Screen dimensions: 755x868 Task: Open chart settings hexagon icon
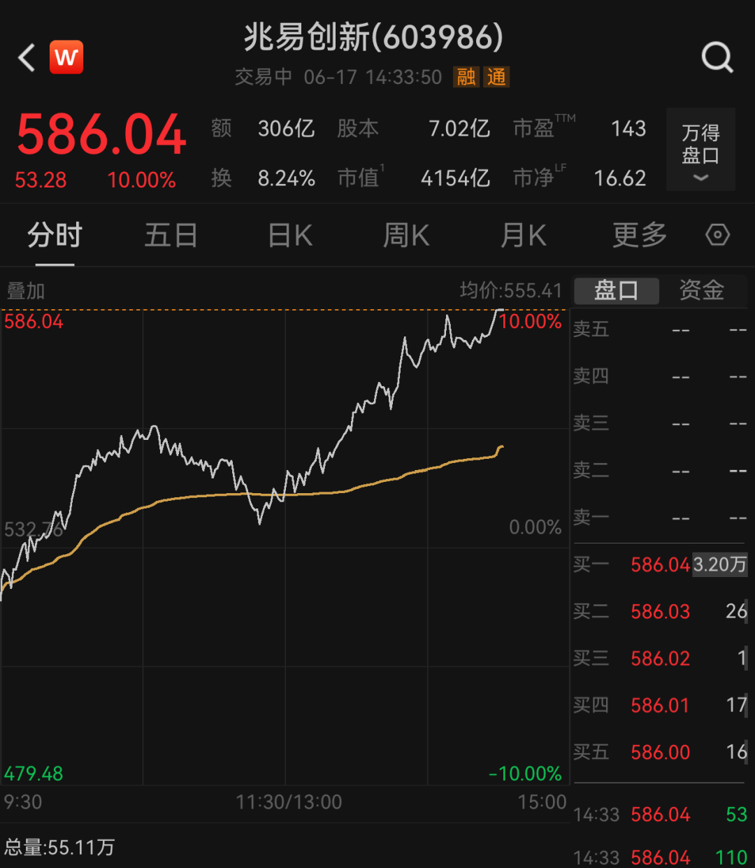[718, 235]
